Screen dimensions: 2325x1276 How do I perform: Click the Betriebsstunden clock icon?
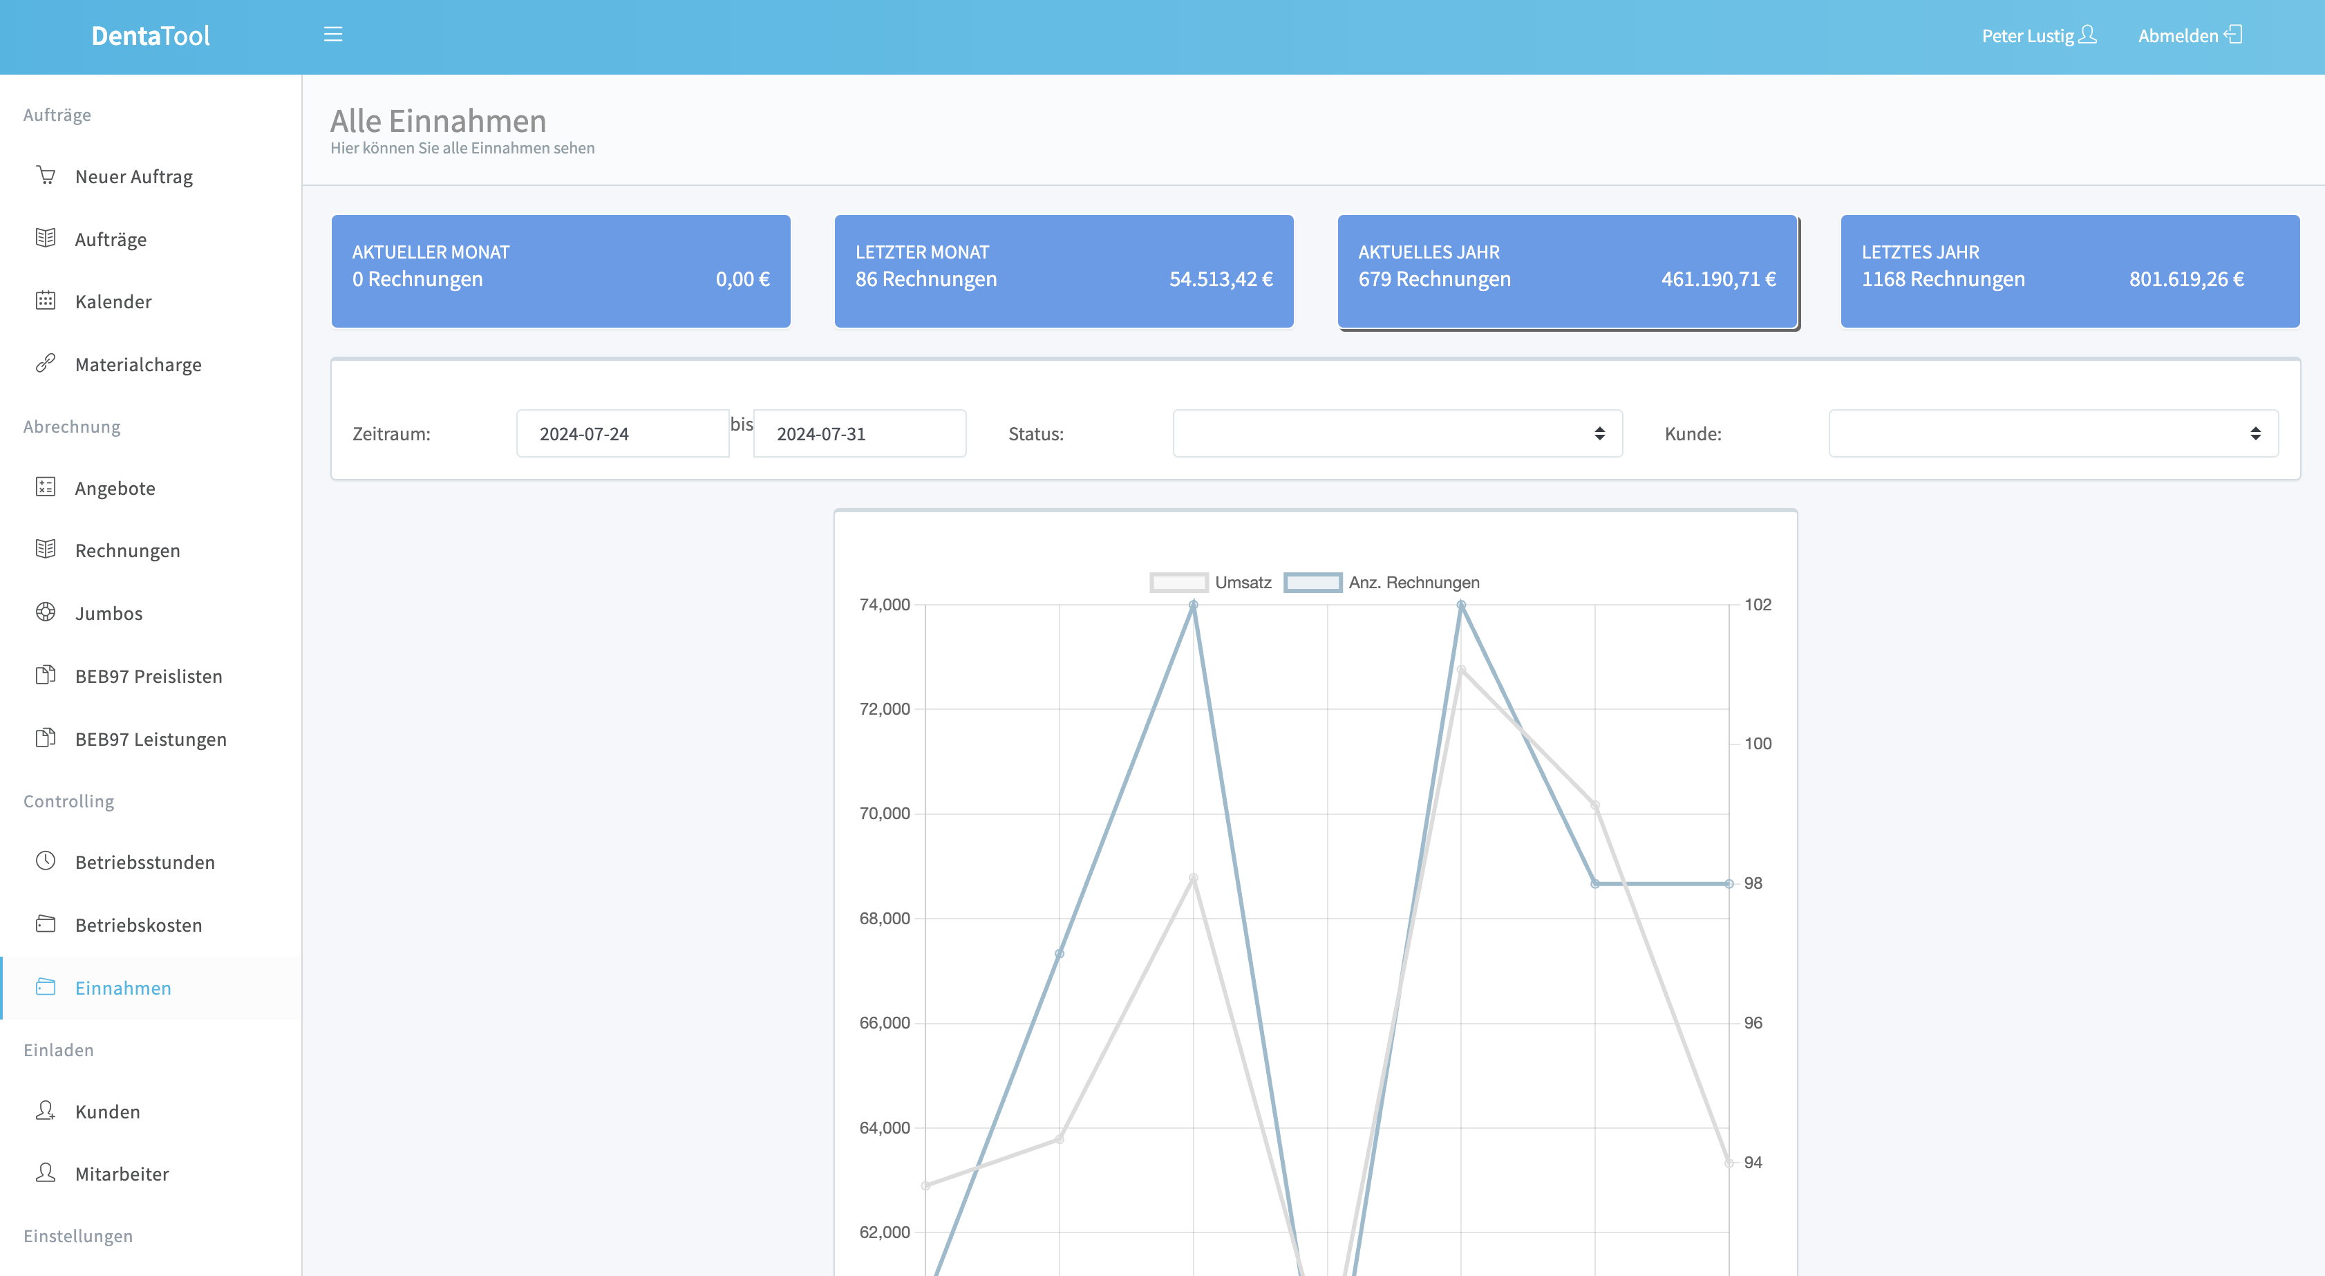point(46,861)
